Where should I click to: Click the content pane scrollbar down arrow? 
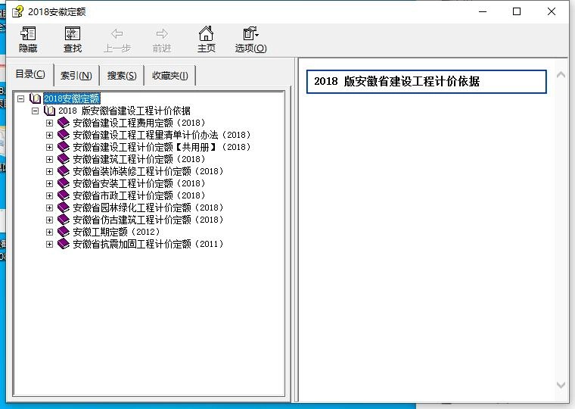click(561, 386)
